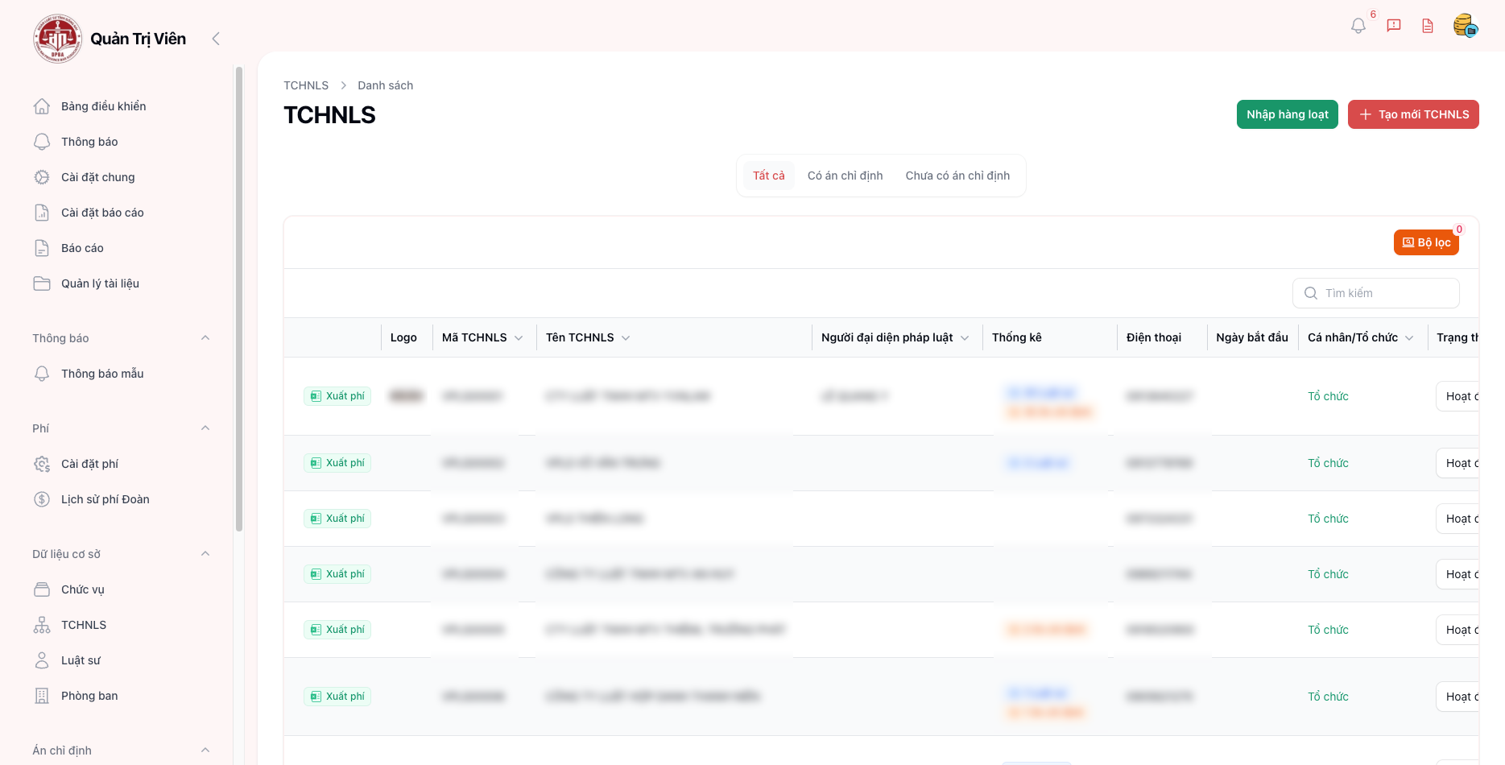The width and height of the screenshot is (1505, 765).
Task: Open the Luật sư sidebar item
Action: click(x=81, y=660)
